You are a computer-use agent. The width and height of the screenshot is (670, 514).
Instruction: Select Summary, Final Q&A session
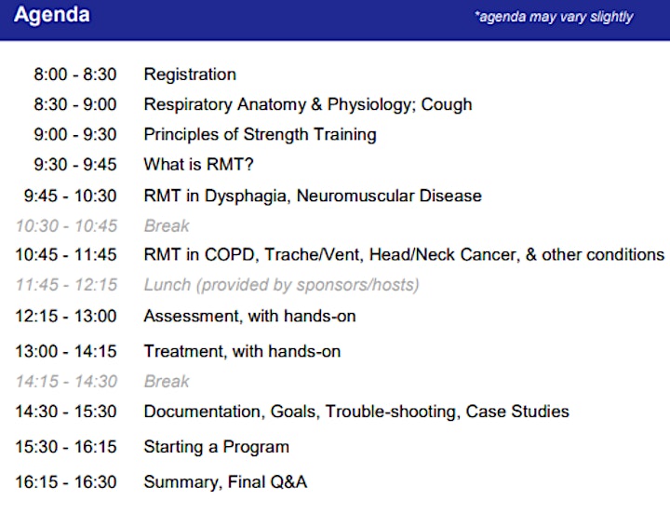click(x=225, y=482)
